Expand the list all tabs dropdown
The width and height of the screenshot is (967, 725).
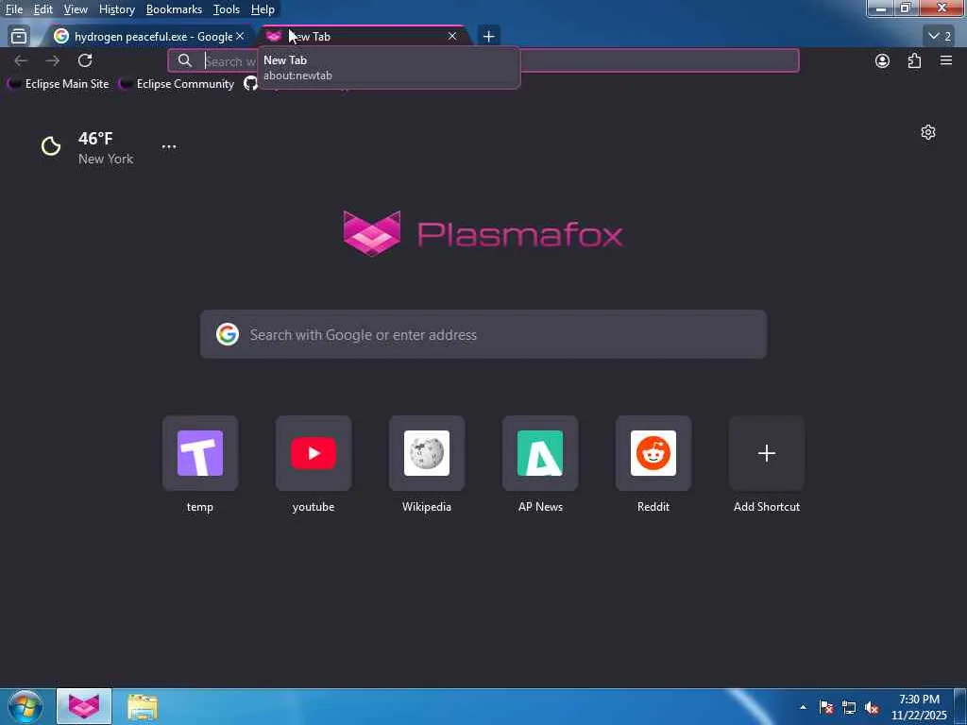click(940, 37)
